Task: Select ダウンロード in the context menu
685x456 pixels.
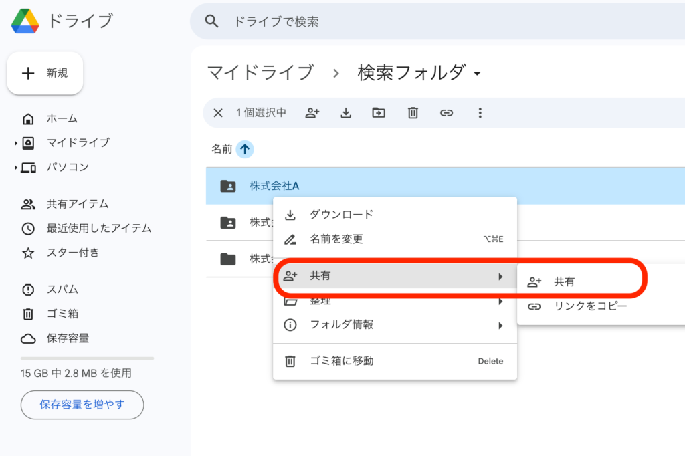Action: (341, 215)
